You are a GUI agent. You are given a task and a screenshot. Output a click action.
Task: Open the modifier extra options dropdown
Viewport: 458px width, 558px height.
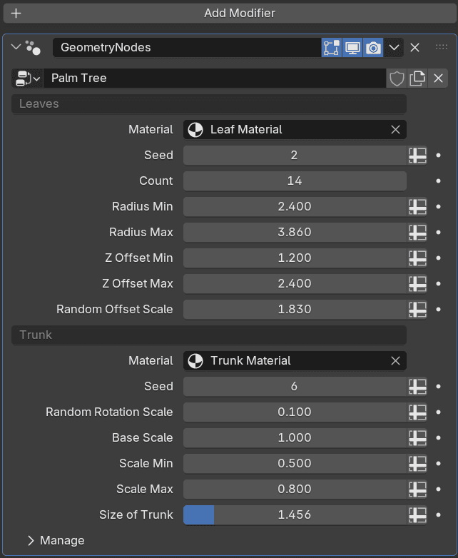pos(394,48)
